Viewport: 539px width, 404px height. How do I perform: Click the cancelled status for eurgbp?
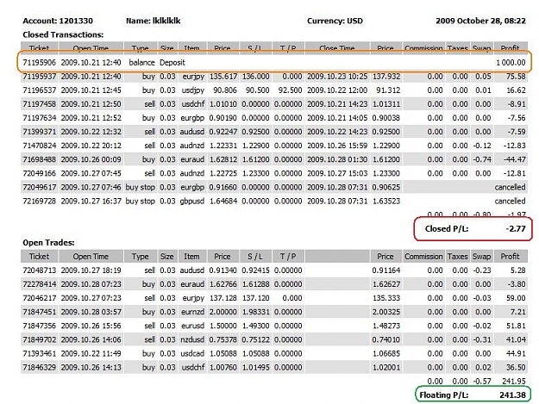coord(511,187)
